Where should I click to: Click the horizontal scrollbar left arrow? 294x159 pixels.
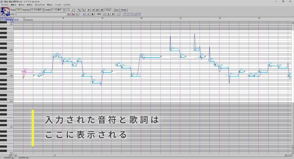[15, 155]
